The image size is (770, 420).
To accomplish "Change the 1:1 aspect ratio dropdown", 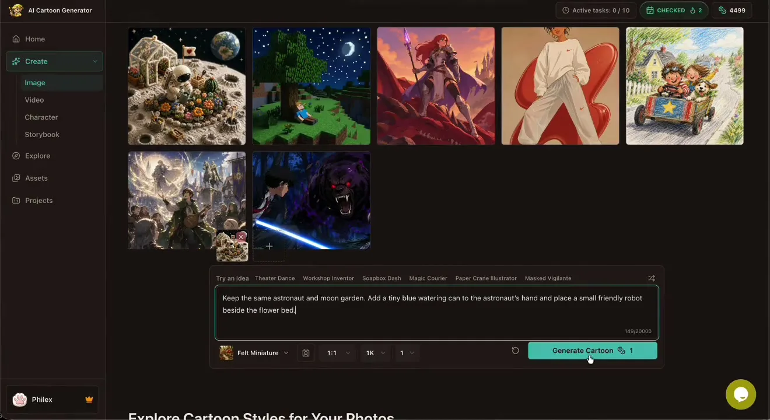I will [338, 353].
